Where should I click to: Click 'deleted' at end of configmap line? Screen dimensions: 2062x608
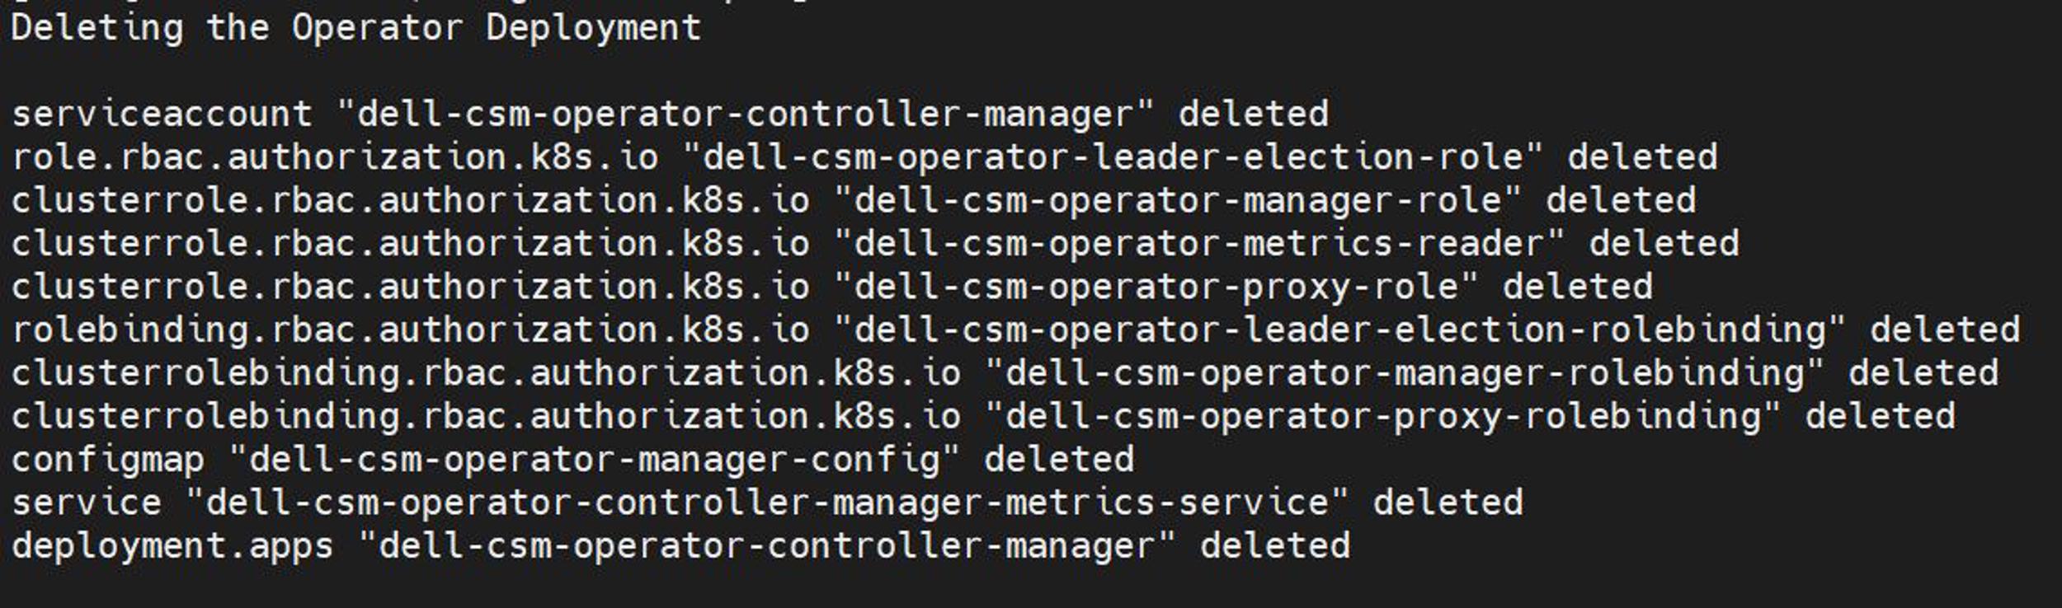click(1059, 460)
